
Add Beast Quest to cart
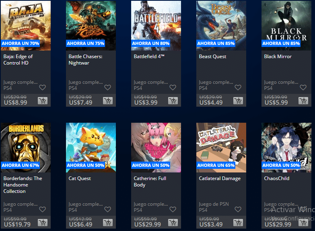point(238,101)
